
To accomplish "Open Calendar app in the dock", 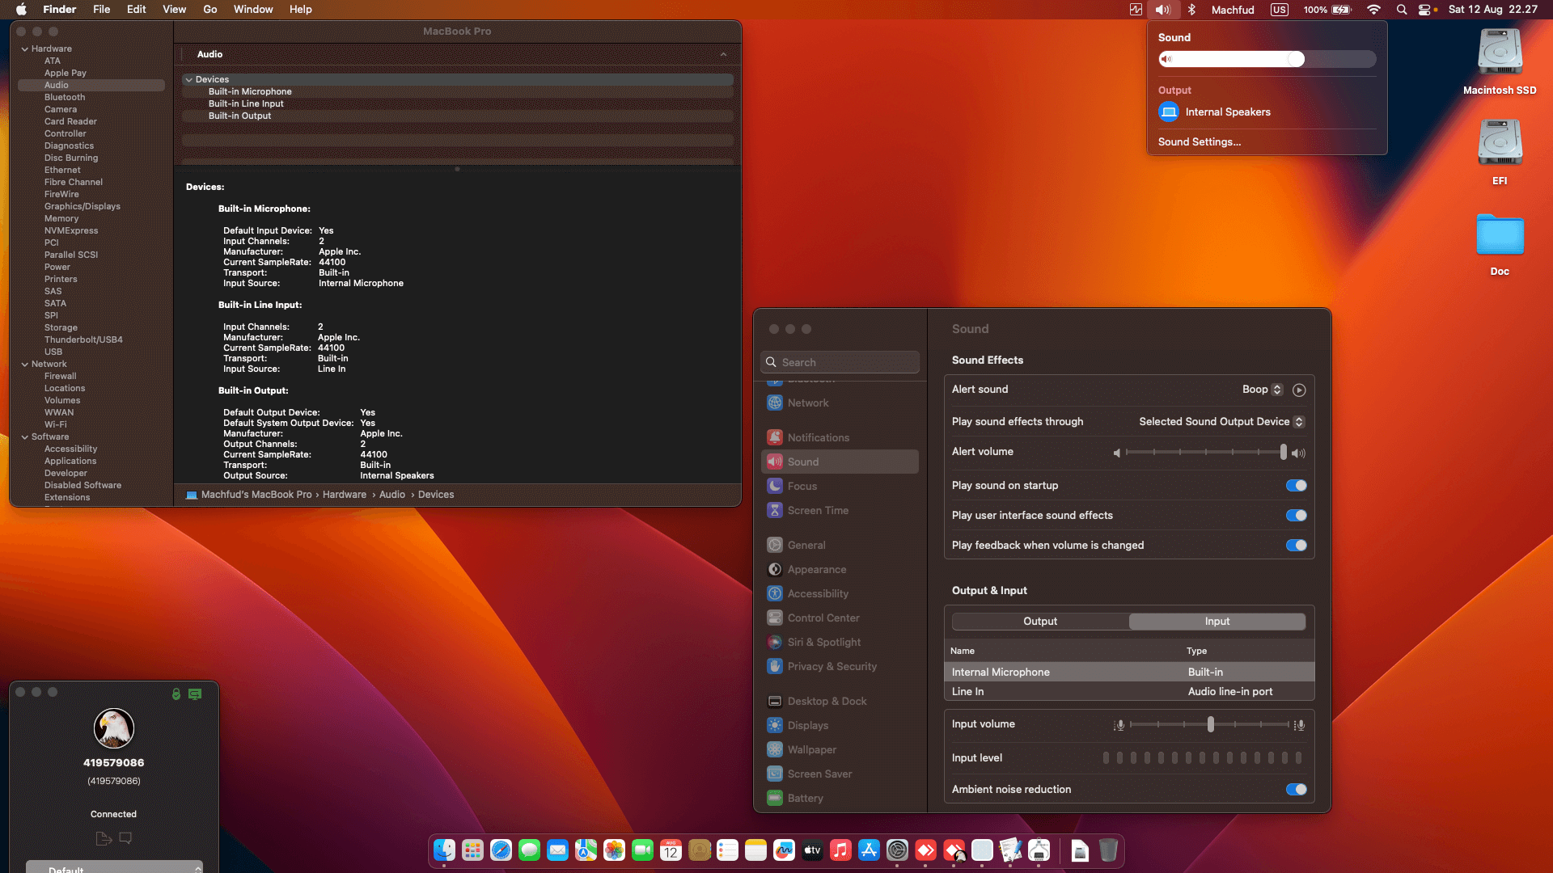I will coord(671,850).
